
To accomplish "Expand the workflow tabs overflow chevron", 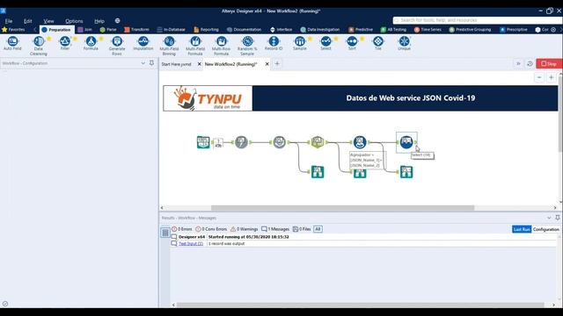I will point(518,64).
